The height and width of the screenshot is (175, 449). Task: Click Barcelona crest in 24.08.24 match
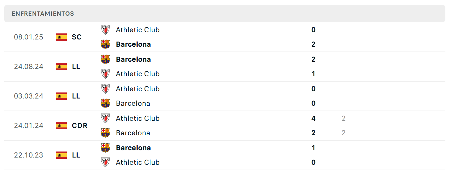pyautogui.click(x=105, y=59)
